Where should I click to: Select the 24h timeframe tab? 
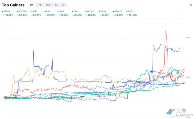click(32, 5)
